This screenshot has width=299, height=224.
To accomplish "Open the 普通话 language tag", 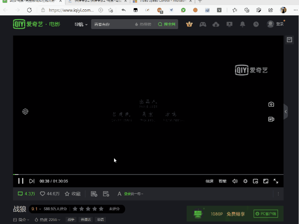I will tap(85, 220).
